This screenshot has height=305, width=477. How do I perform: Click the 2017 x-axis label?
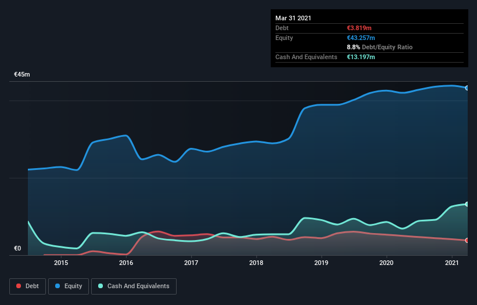pos(191,263)
